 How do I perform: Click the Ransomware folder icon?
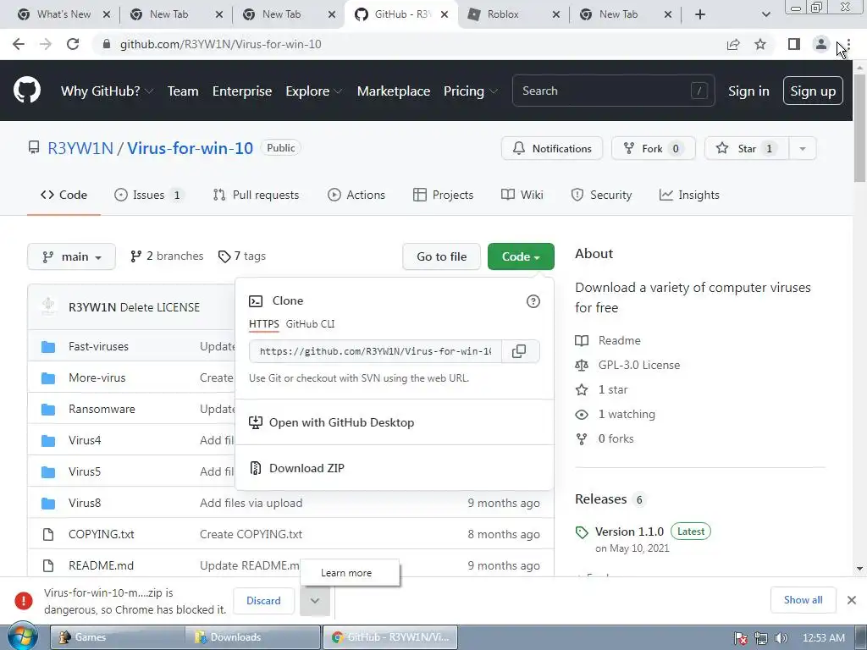coord(48,409)
